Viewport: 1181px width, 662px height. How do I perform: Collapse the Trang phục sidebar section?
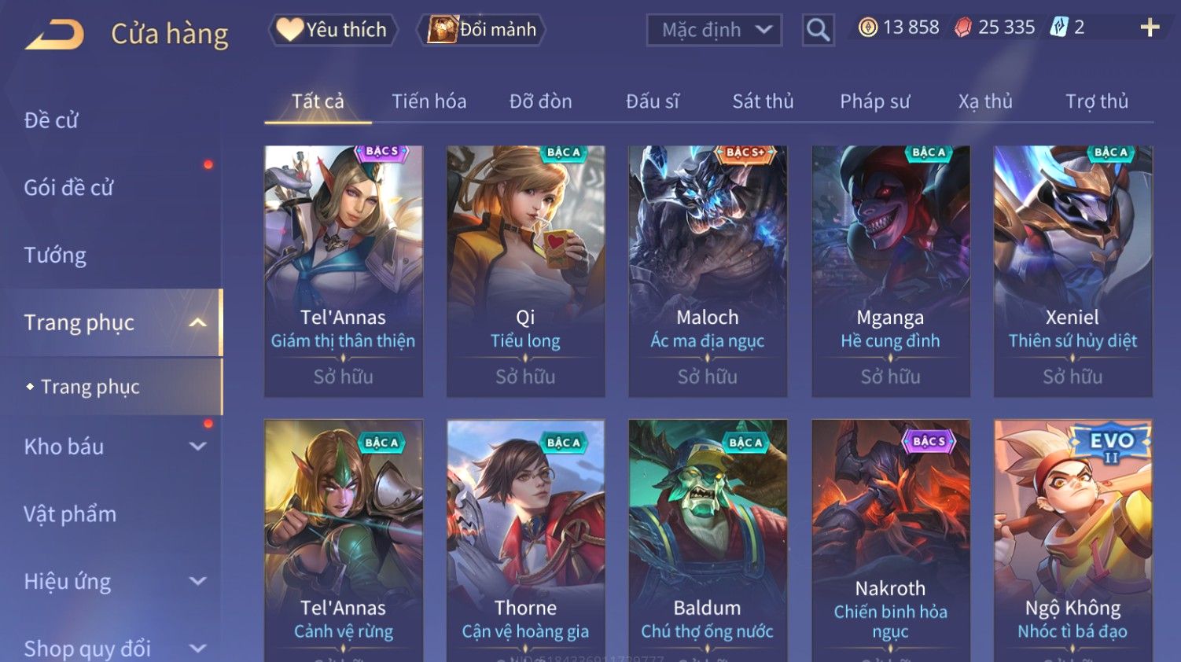click(x=197, y=322)
